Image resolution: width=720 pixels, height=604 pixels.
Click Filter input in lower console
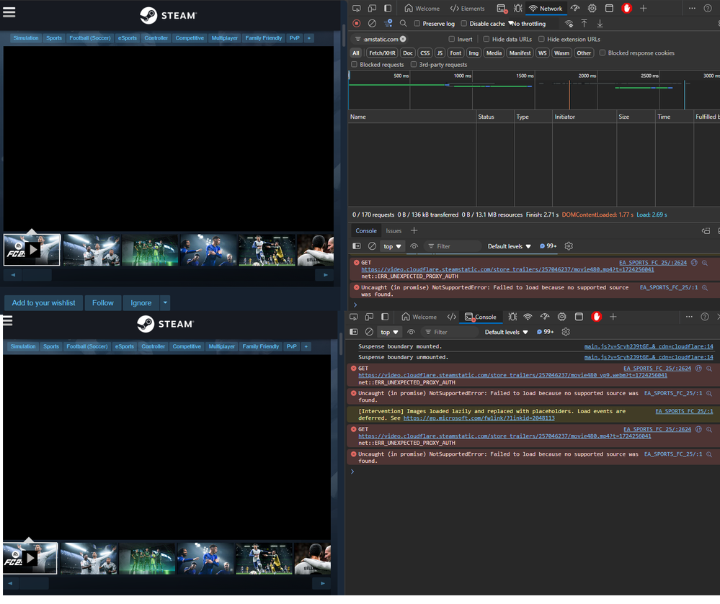pyautogui.click(x=450, y=332)
